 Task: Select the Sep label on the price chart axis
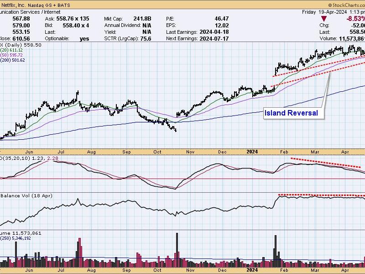coord(127,152)
